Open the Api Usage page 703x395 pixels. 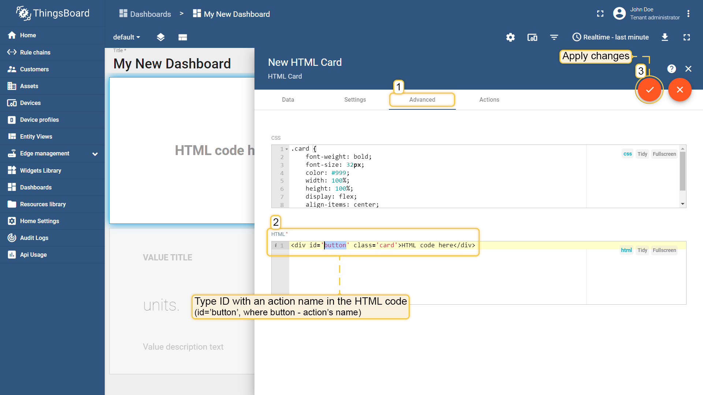(x=52, y=255)
